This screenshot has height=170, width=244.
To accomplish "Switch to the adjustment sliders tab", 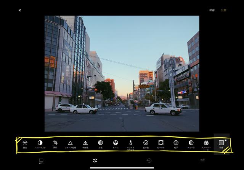I will pos(95,160).
